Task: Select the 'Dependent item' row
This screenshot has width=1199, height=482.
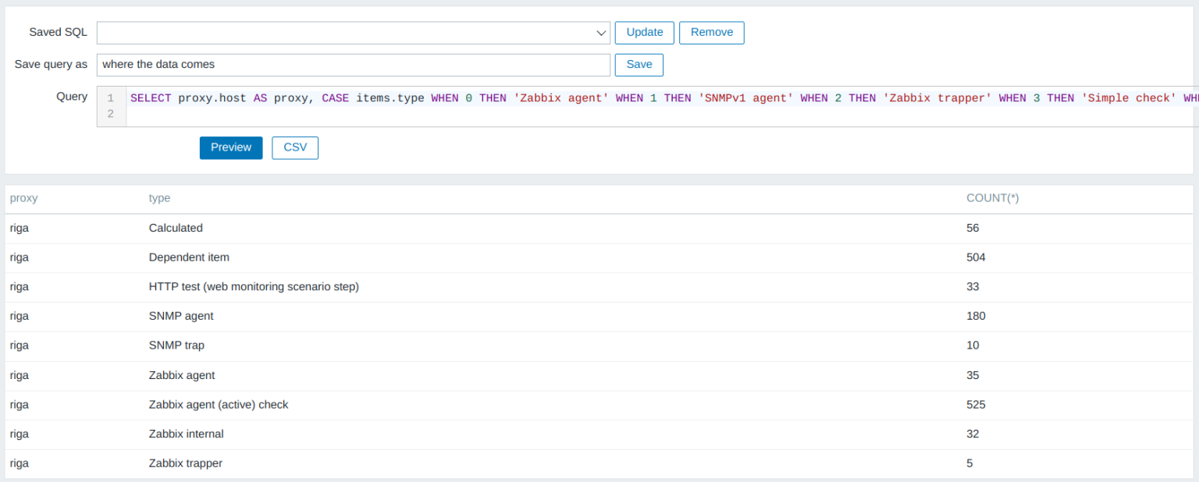Action: pyautogui.click(x=189, y=257)
